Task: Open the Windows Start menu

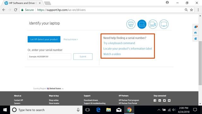Action: click(x=5, y=110)
